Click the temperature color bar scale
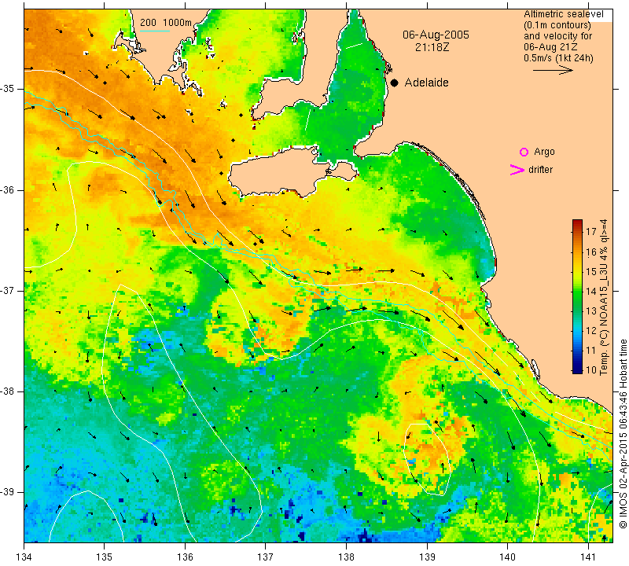The image size is (629, 566). coord(577,296)
